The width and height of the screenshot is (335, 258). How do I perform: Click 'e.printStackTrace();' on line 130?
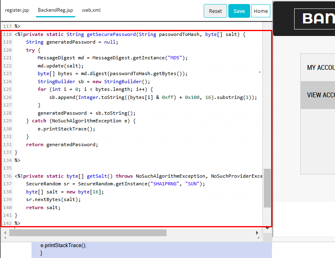click(x=66, y=129)
